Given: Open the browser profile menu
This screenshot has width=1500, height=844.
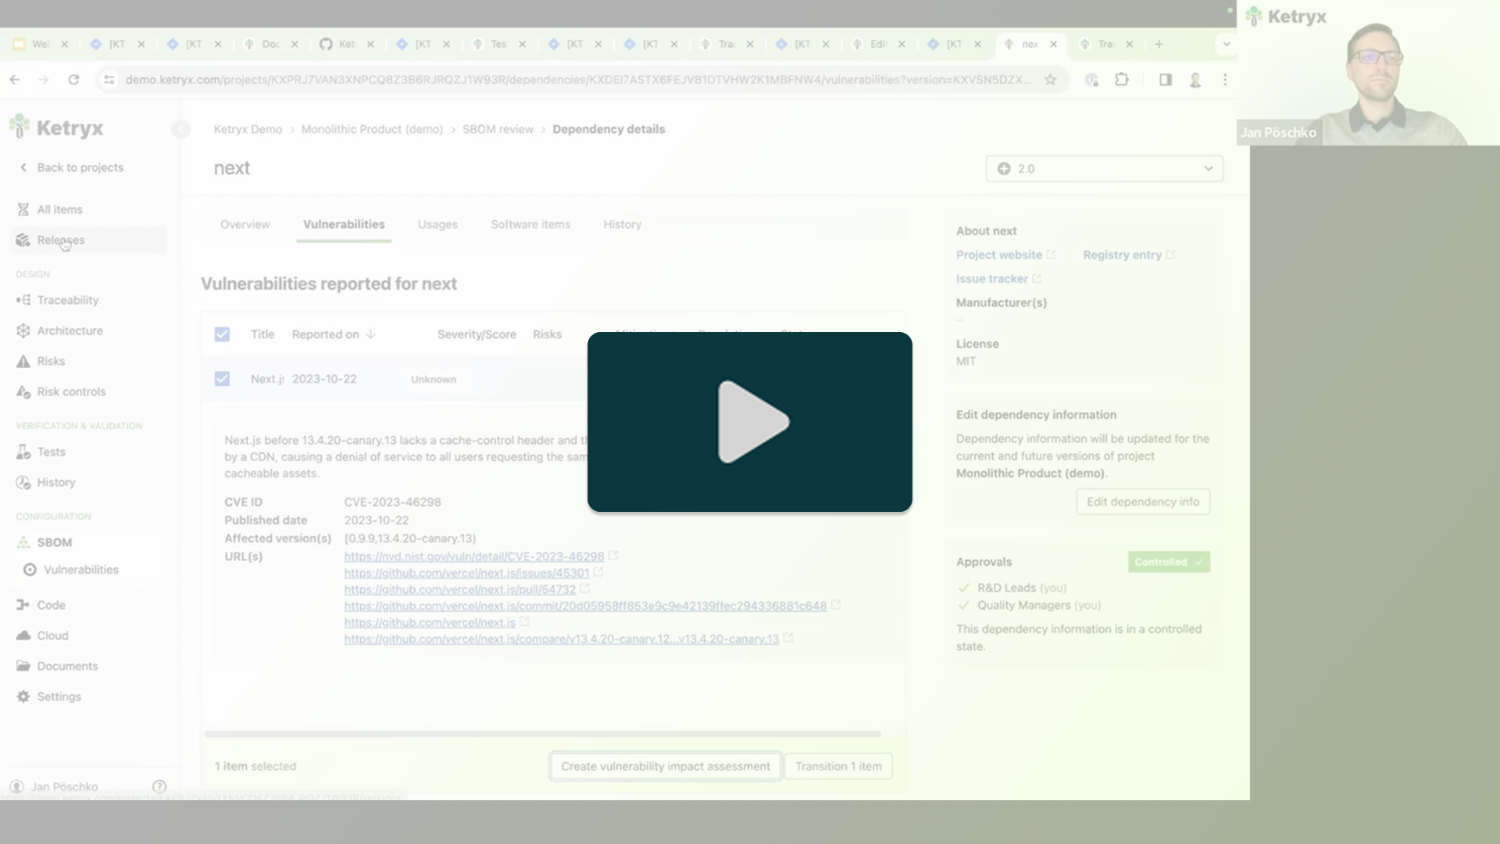Looking at the screenshot, I should pos(1195,80).
